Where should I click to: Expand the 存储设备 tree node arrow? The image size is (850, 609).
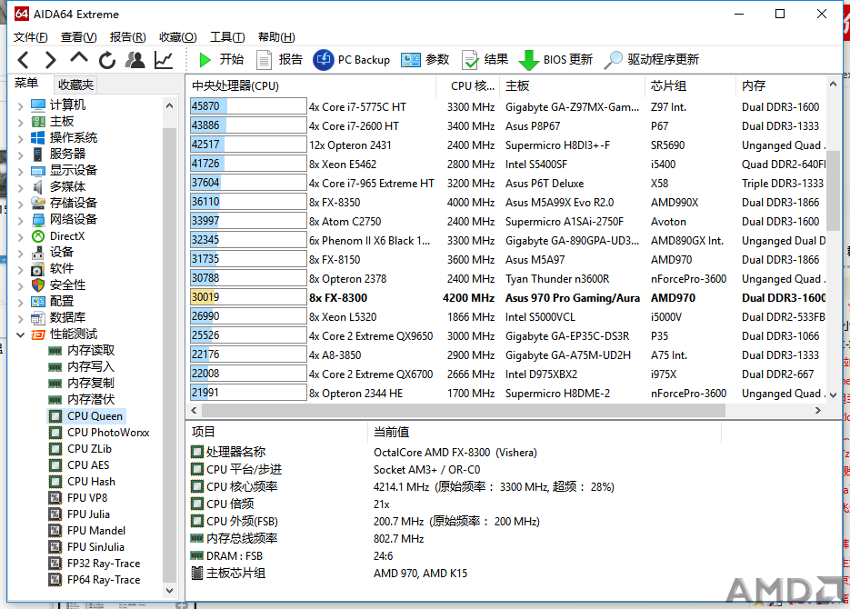pyautogui.click(x=20, y=204)
